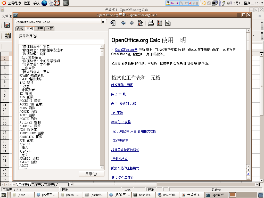The image size is (264, 198).
Task: Go forward with the right arrow icon
Action: point(132,23)
